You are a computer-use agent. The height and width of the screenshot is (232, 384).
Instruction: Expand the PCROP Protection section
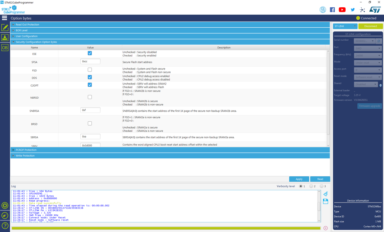[x=170, y=150]
